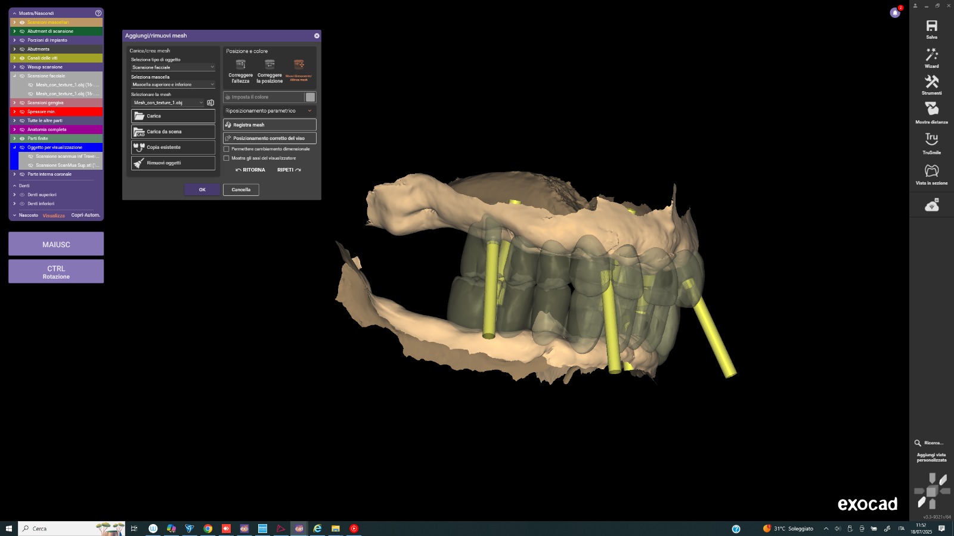954x536 pixels.
Task: Switch to the Visualizza tab
Action: click(x=54, y=216)
